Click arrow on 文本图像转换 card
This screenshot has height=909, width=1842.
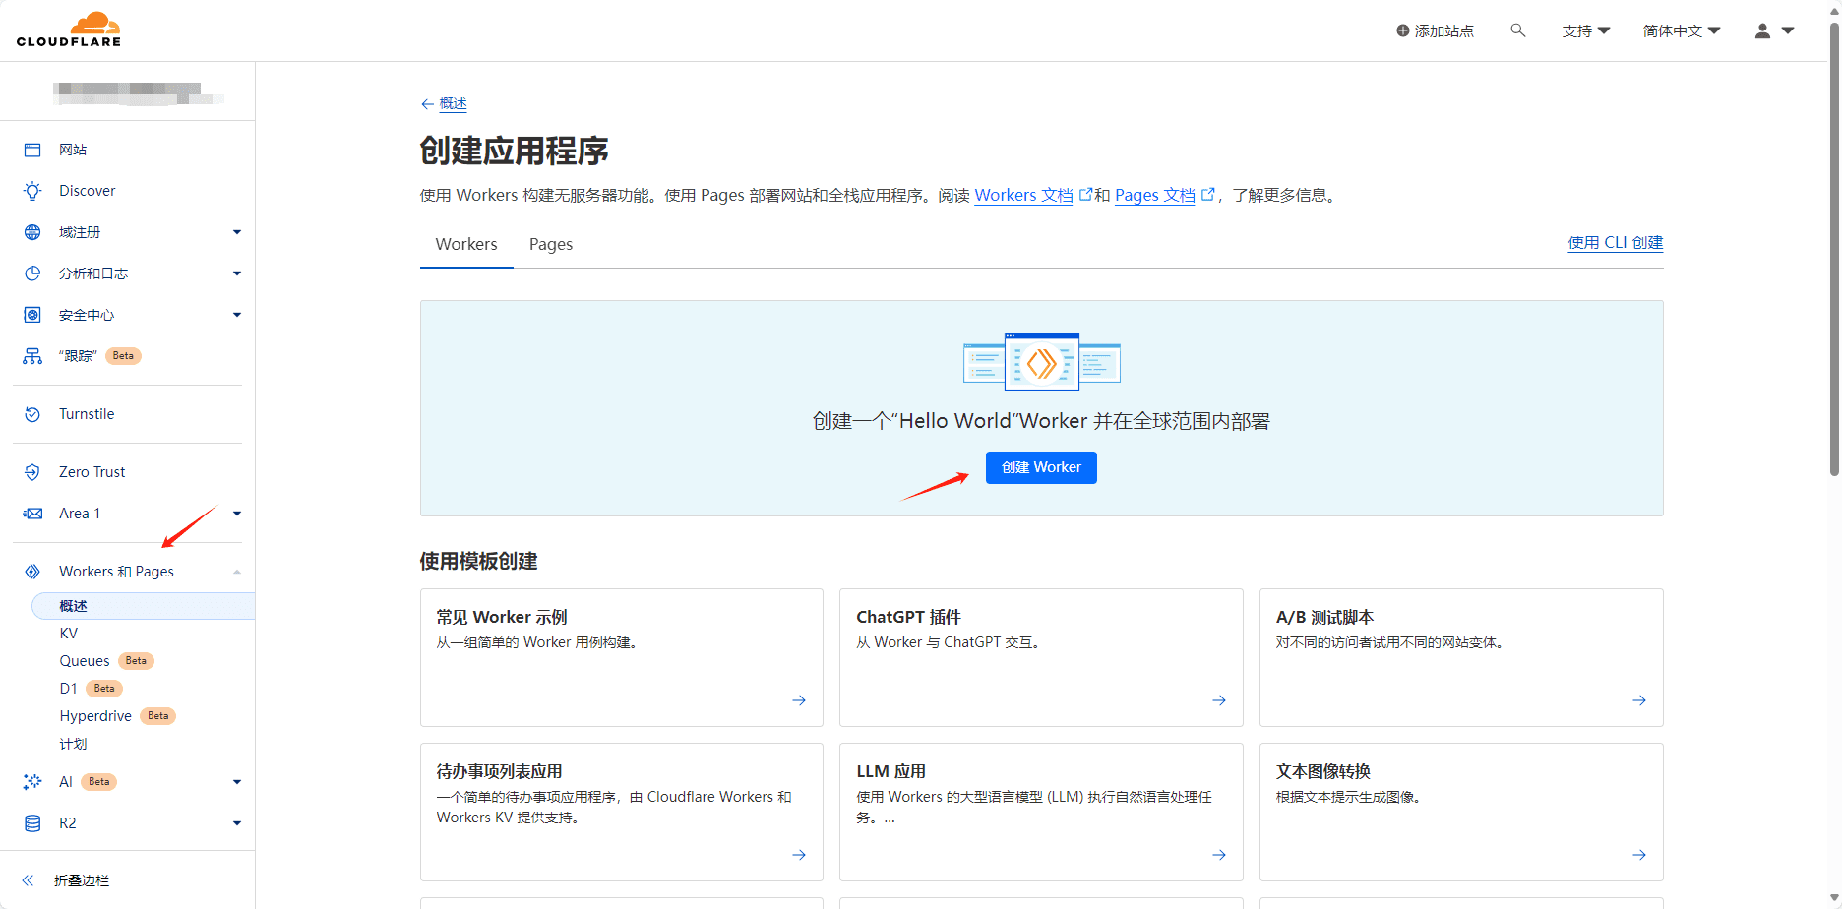tap(1639, 855)
